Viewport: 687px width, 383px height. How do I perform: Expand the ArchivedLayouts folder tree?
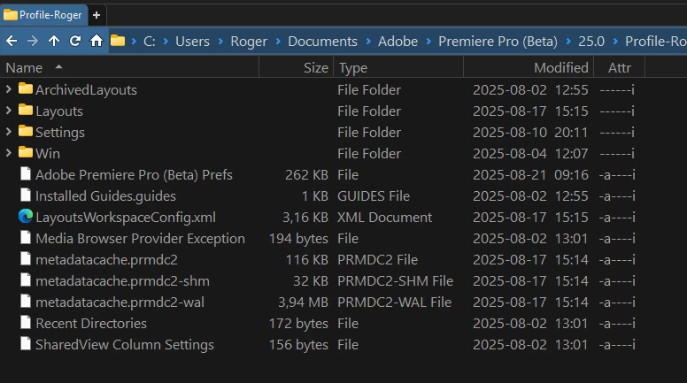click(x=8, y=89)
